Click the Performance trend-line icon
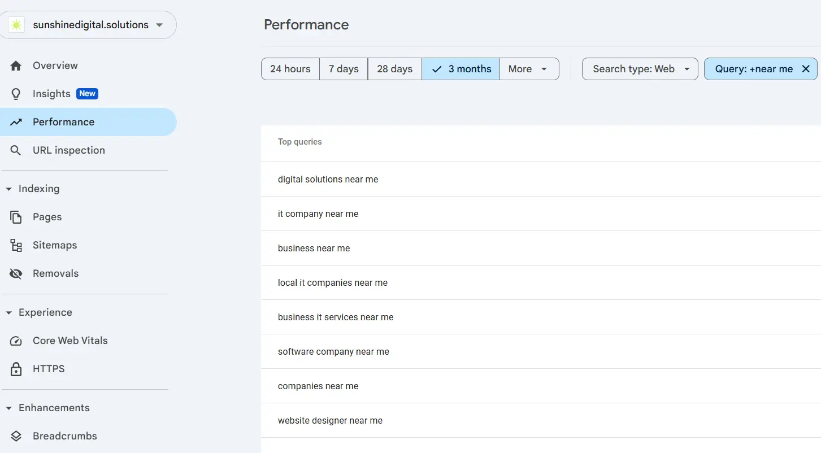Image resolution: width=821 pixels, height=453 pixels. point(16,121)
